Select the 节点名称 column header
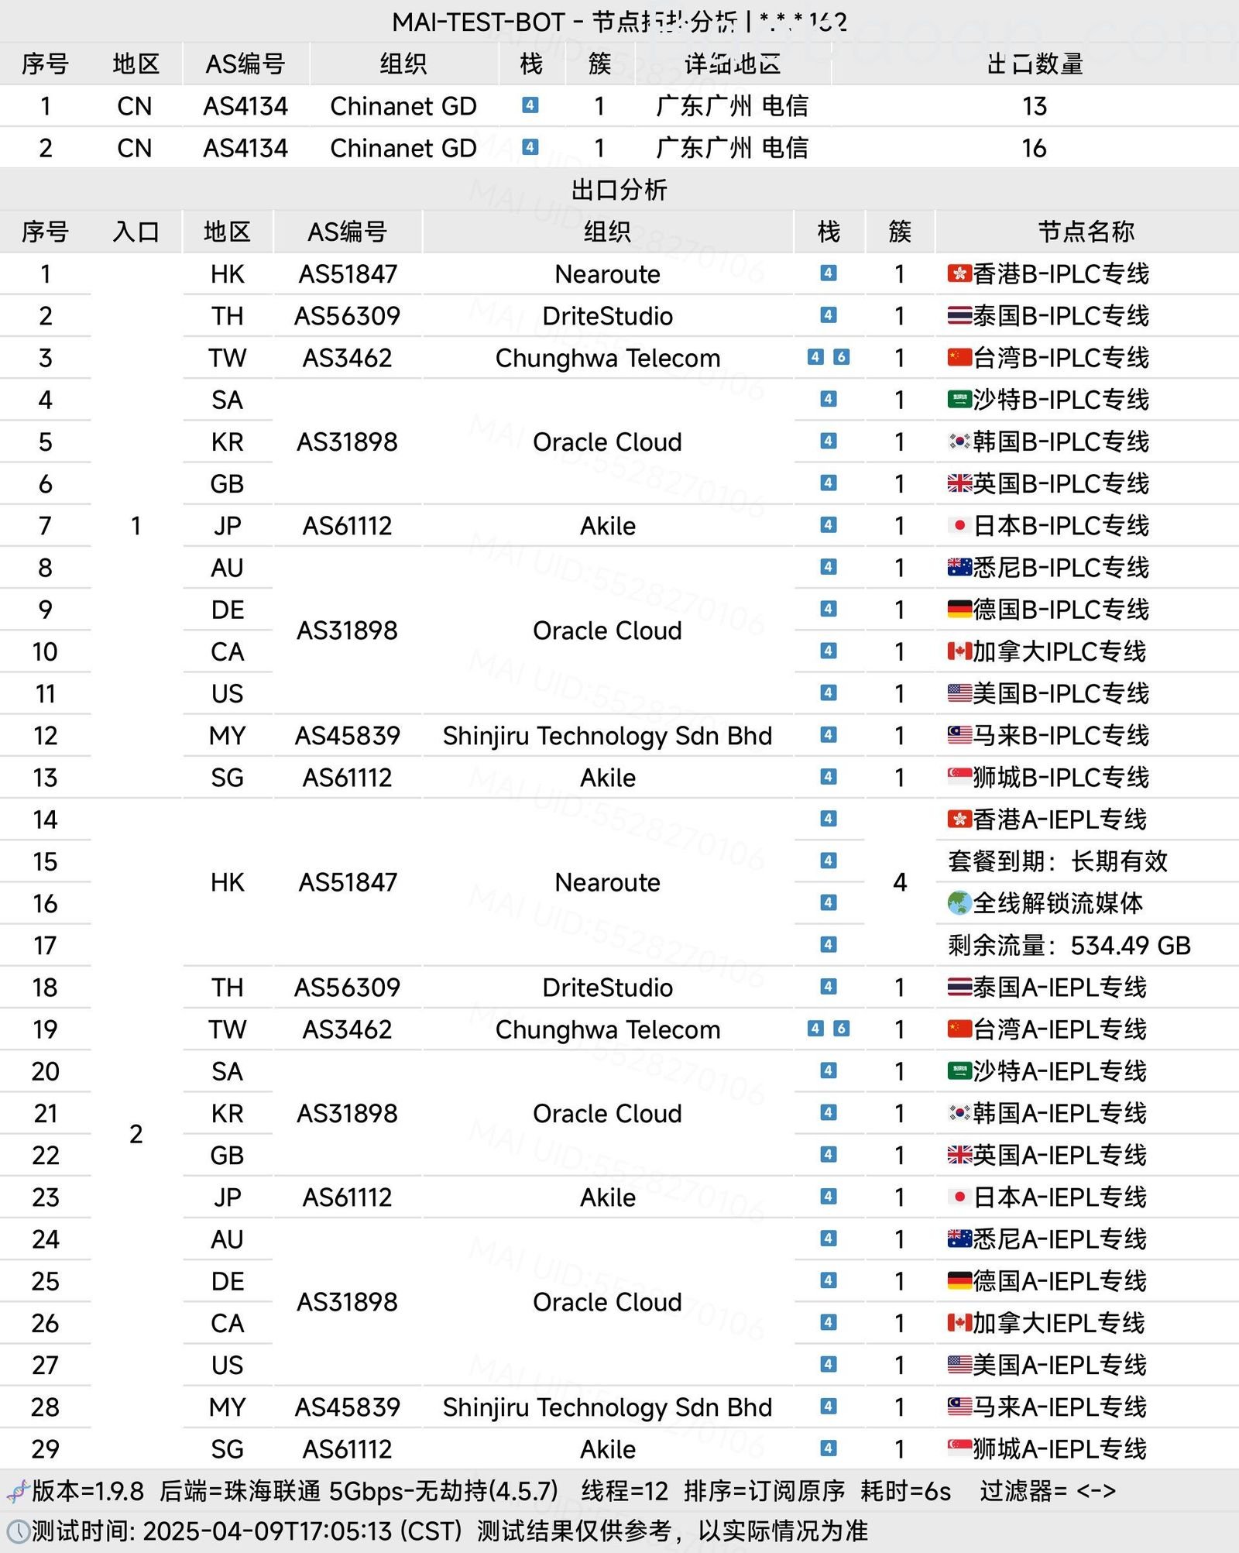The image size is (1239, 1553). click(1086, 232)
